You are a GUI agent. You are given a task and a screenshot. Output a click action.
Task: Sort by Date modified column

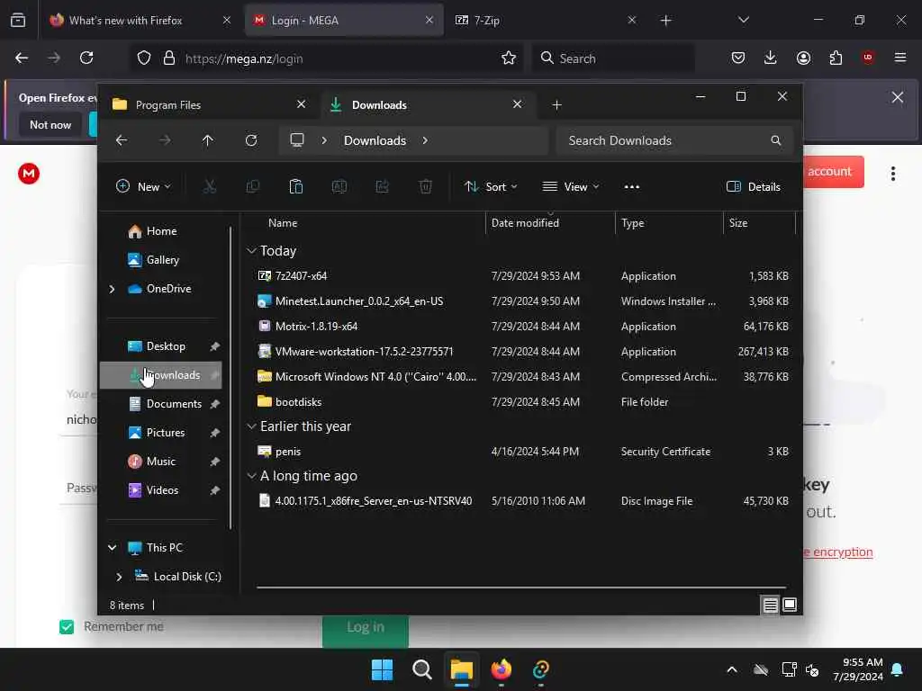pos(525,223)
